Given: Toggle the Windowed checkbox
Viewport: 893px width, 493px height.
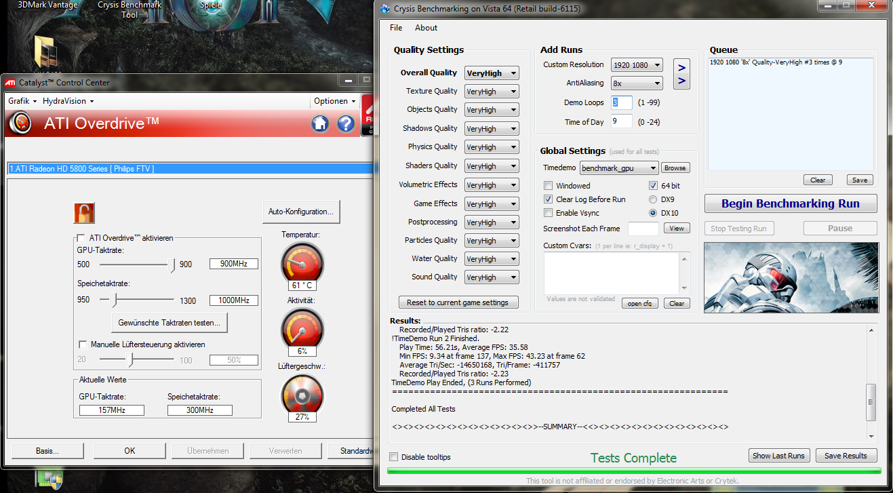Looking at the screenshot, I should (x=549, y=186).
